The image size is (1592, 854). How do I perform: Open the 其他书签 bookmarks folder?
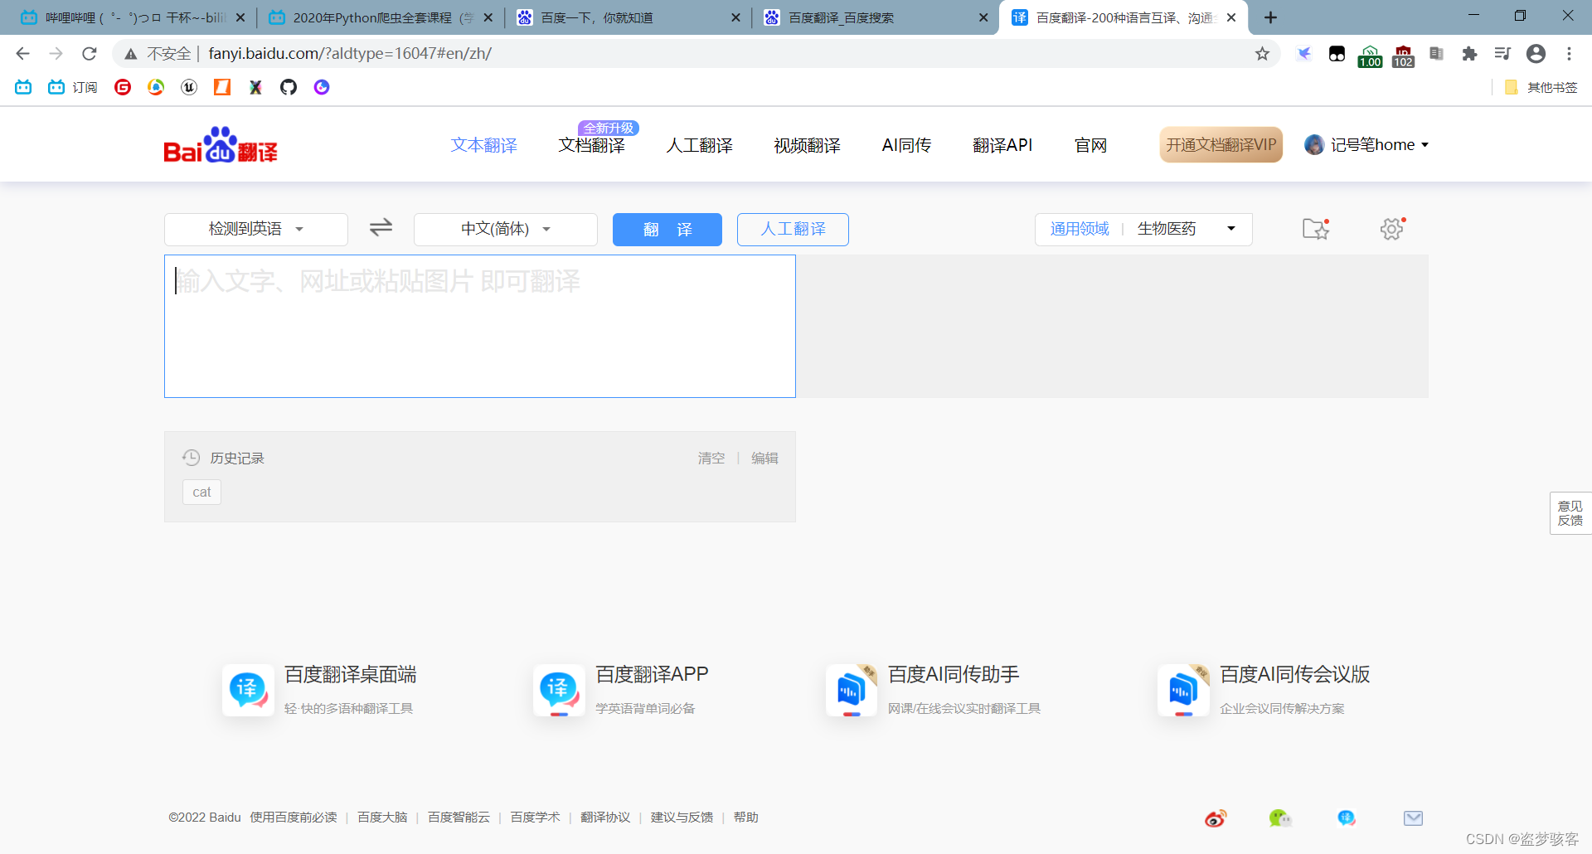[1541, 87]
